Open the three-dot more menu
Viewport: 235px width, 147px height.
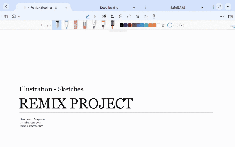coord(222,16)
